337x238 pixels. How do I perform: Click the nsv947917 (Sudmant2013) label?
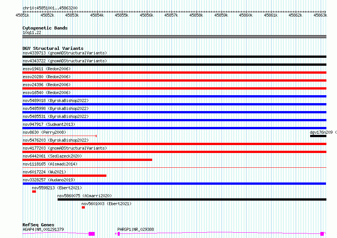tap(49, 124)
